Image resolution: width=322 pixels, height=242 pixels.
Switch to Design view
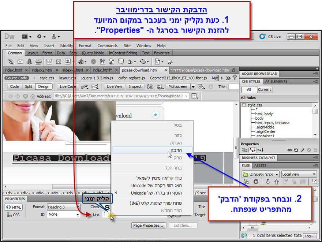point(44,86)
